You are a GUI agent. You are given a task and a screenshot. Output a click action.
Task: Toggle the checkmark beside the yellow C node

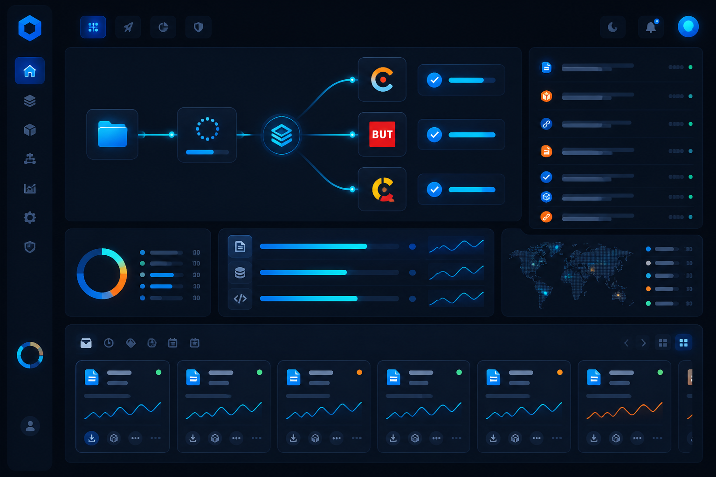pyautogui.click(x=434, y=190)
